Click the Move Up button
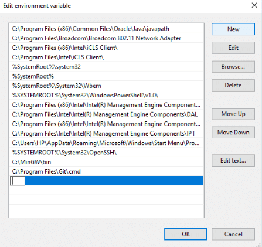 [233, 114]
